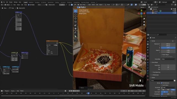Toggle viewport overlays icon in header
Viewport: 177px width, 99px height.
tap(136, 5)
